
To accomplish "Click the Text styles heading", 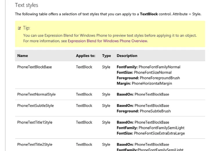I will click(26, 5).
